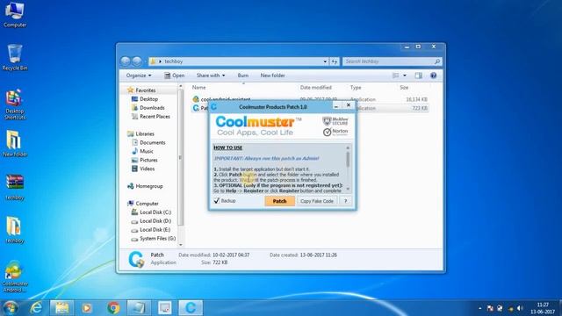Open Recycle Bin desktop icon
The image size is (562, 316).
pos(15,58)
